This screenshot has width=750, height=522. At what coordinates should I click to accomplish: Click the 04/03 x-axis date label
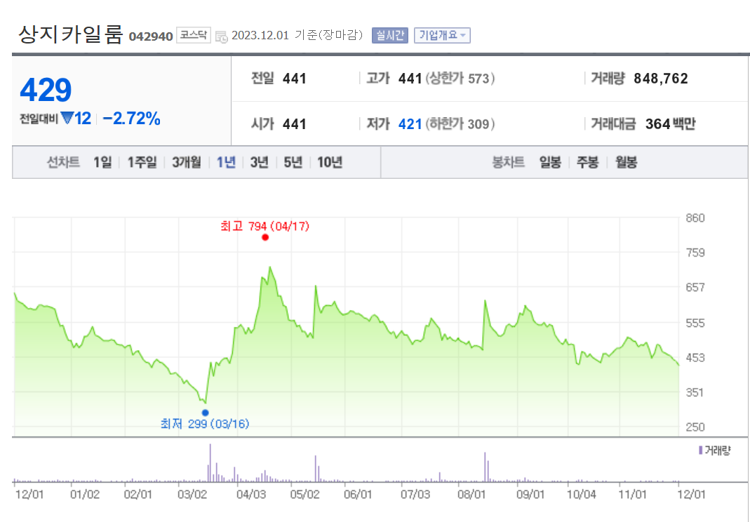(x=251, y=494)
